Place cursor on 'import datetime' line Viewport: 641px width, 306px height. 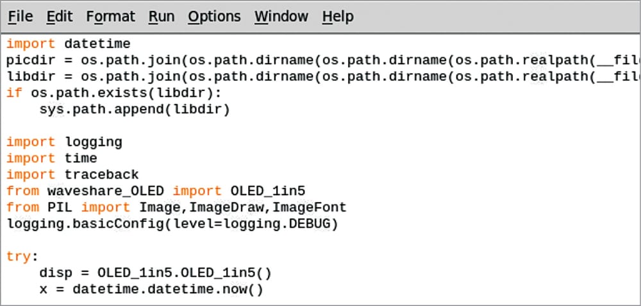tap(69, 44)
